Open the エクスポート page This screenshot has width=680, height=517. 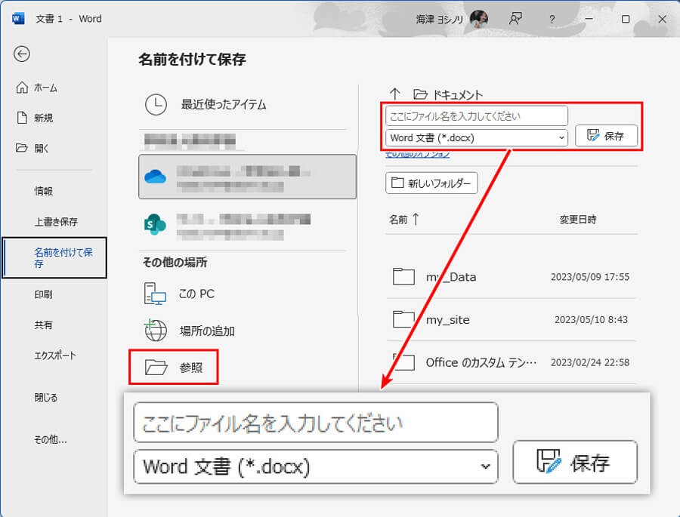[x=55, y=355]
